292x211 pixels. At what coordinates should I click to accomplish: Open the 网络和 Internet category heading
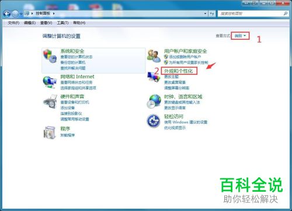pyautogui.click(x=77, y=77)
